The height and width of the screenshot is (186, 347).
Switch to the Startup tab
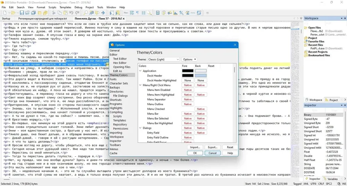click(x=6, y=19)
